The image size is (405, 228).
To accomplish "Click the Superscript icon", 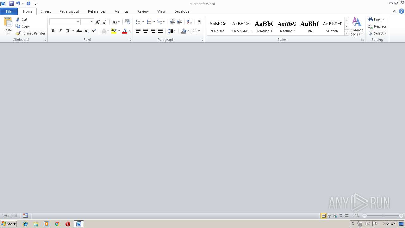I will coord(94,31).
